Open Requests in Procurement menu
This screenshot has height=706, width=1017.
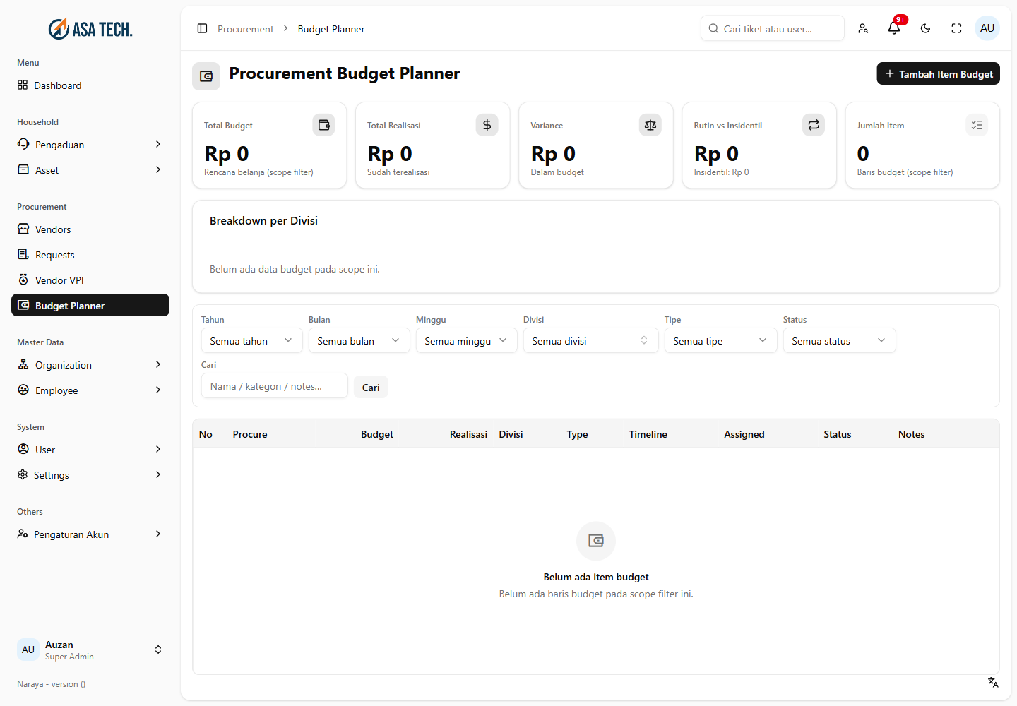point(90,255)
